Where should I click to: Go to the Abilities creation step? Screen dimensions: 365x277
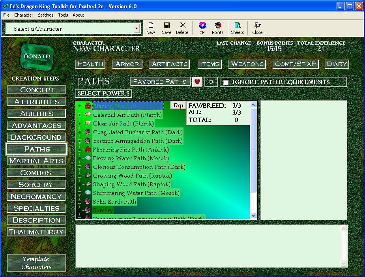pyautogui.click(x=36, y=114)
